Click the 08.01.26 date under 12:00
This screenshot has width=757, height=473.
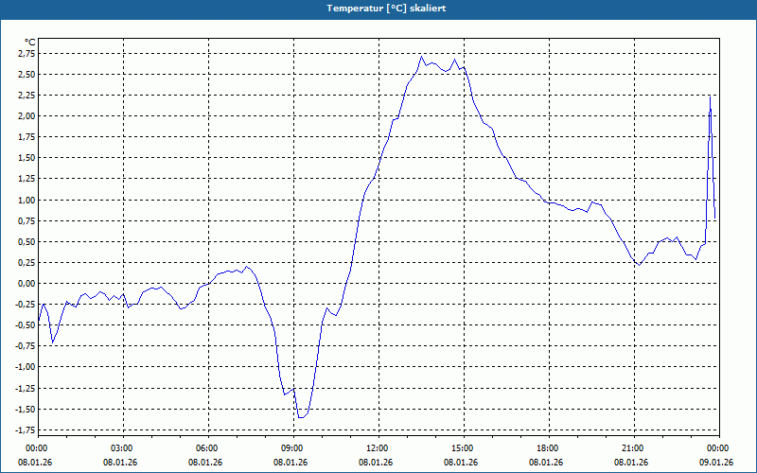click(x=376, y=463)
